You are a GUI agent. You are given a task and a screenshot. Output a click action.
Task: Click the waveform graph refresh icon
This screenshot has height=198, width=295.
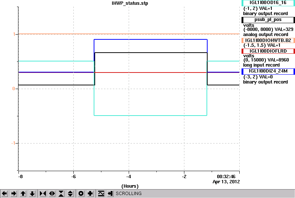point(101,194)
